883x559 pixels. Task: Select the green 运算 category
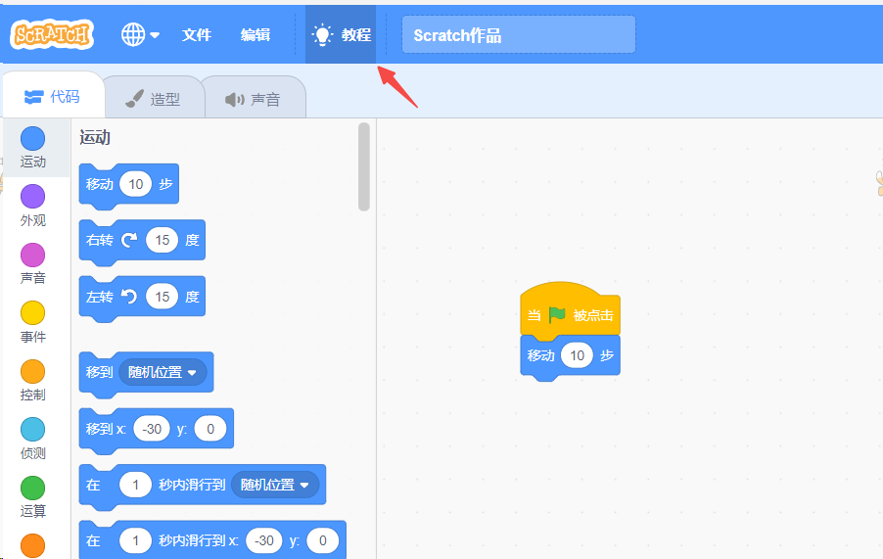(32, 497)
